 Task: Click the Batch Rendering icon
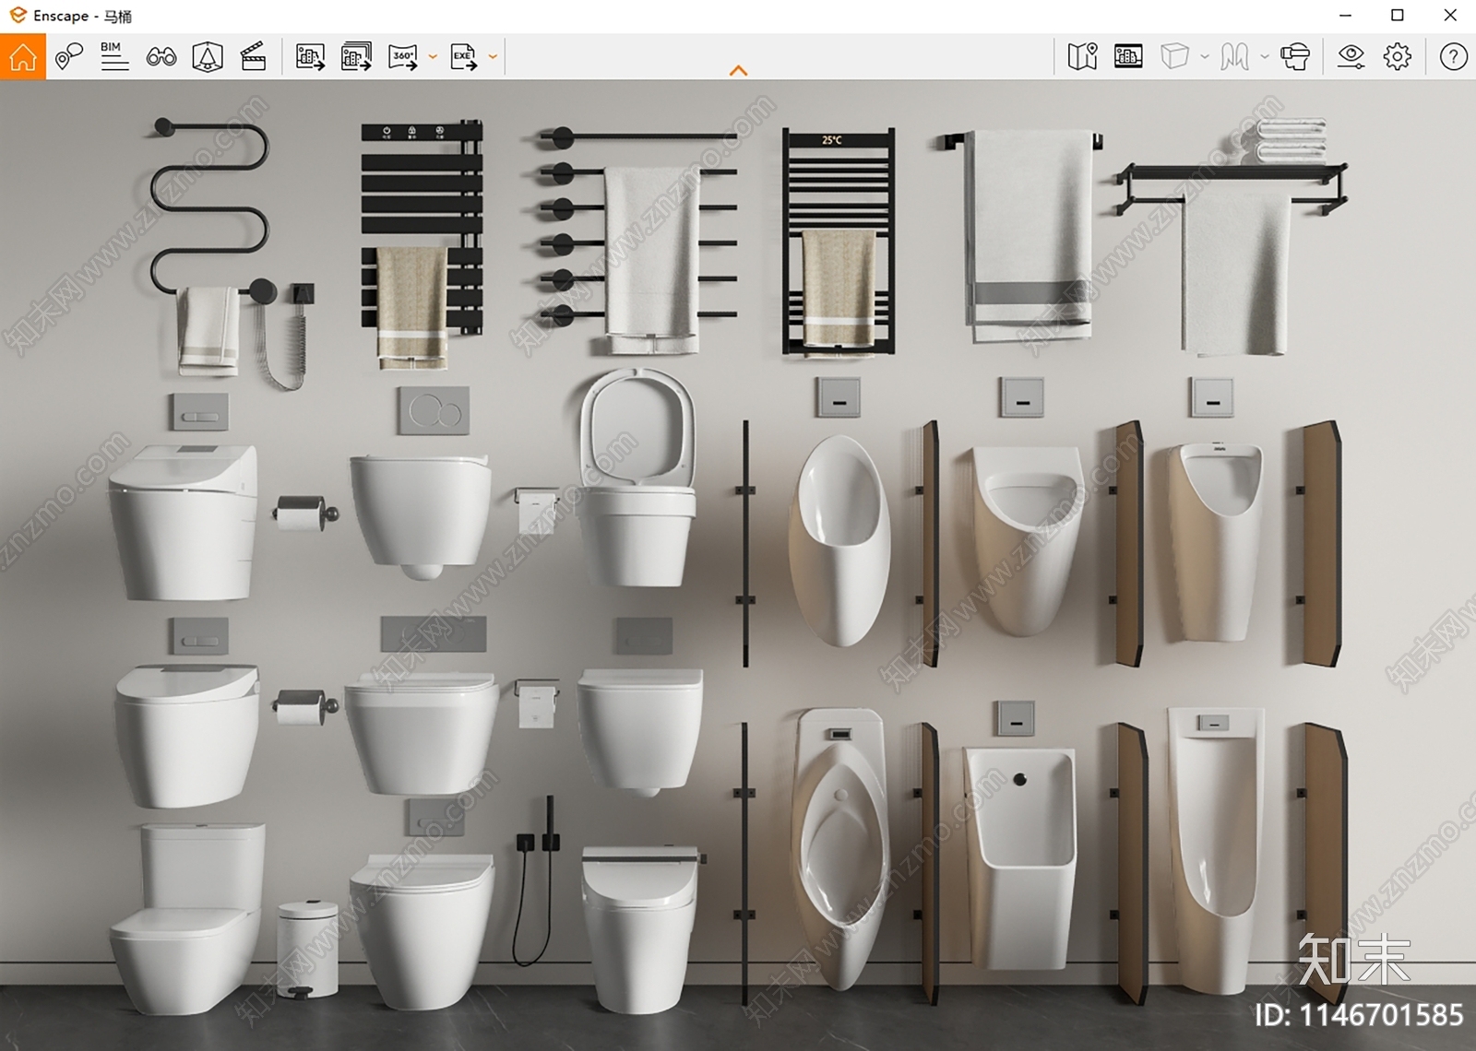[x=356, y=57]
